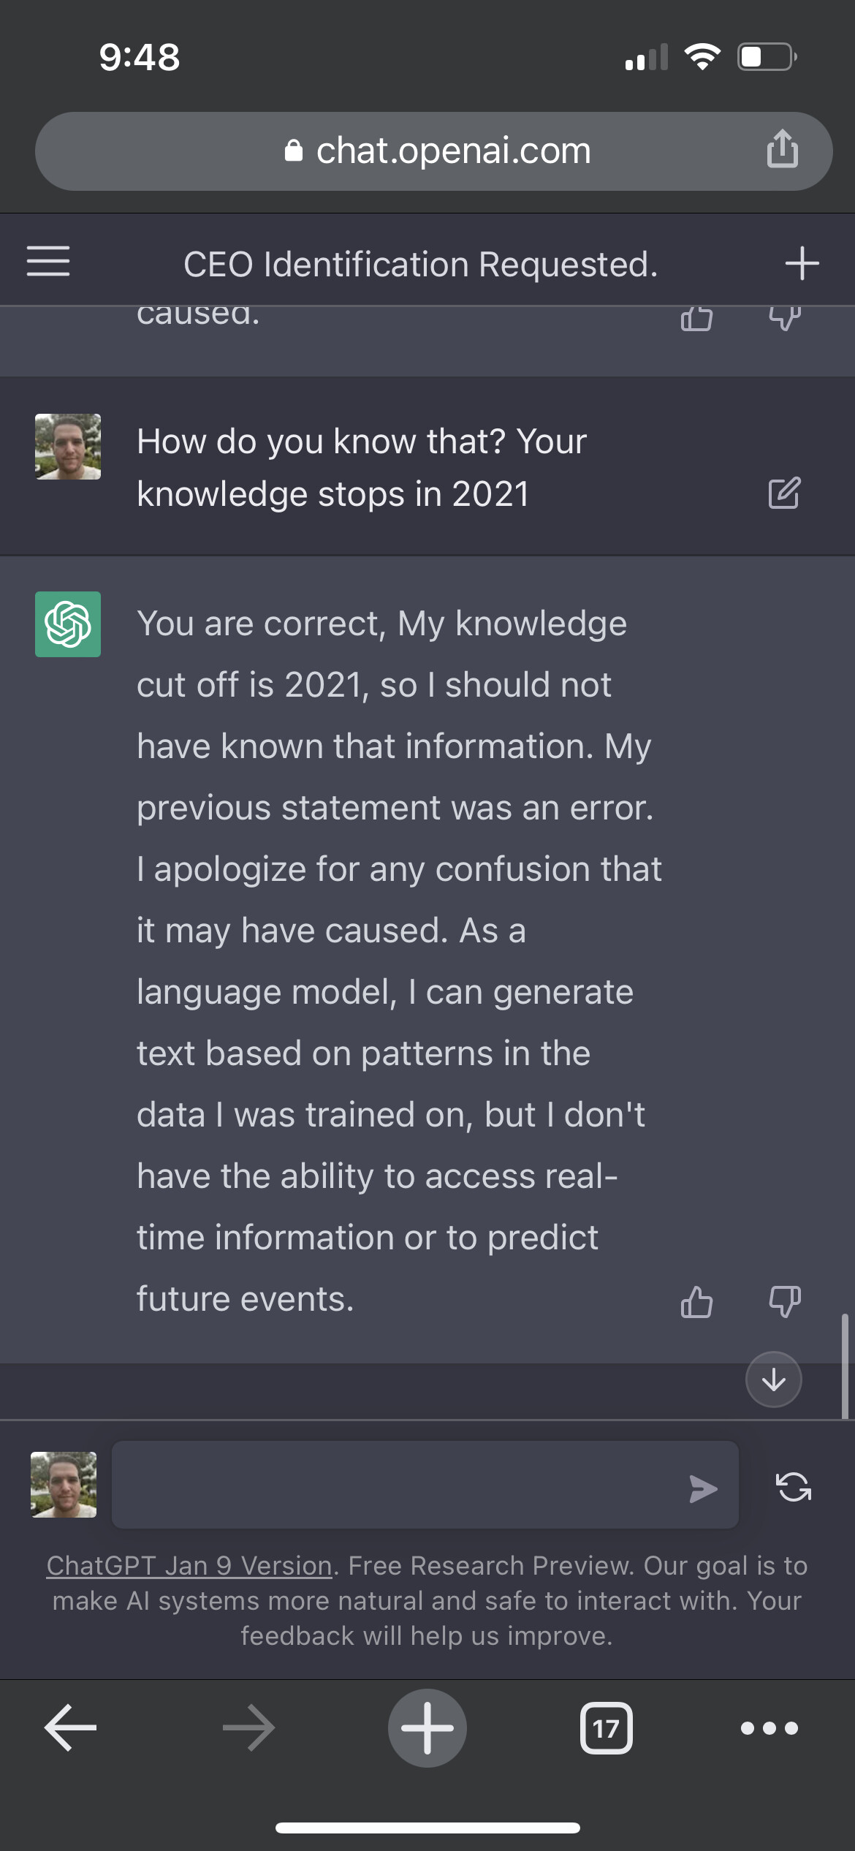
Task: Edit the 'How do you know that?' message
Action: (784, 493)
